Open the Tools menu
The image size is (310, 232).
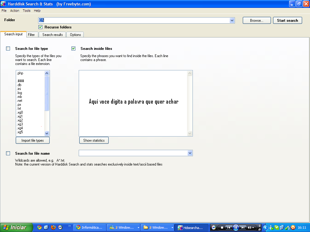pyautogui.click(x=27, y=11)
